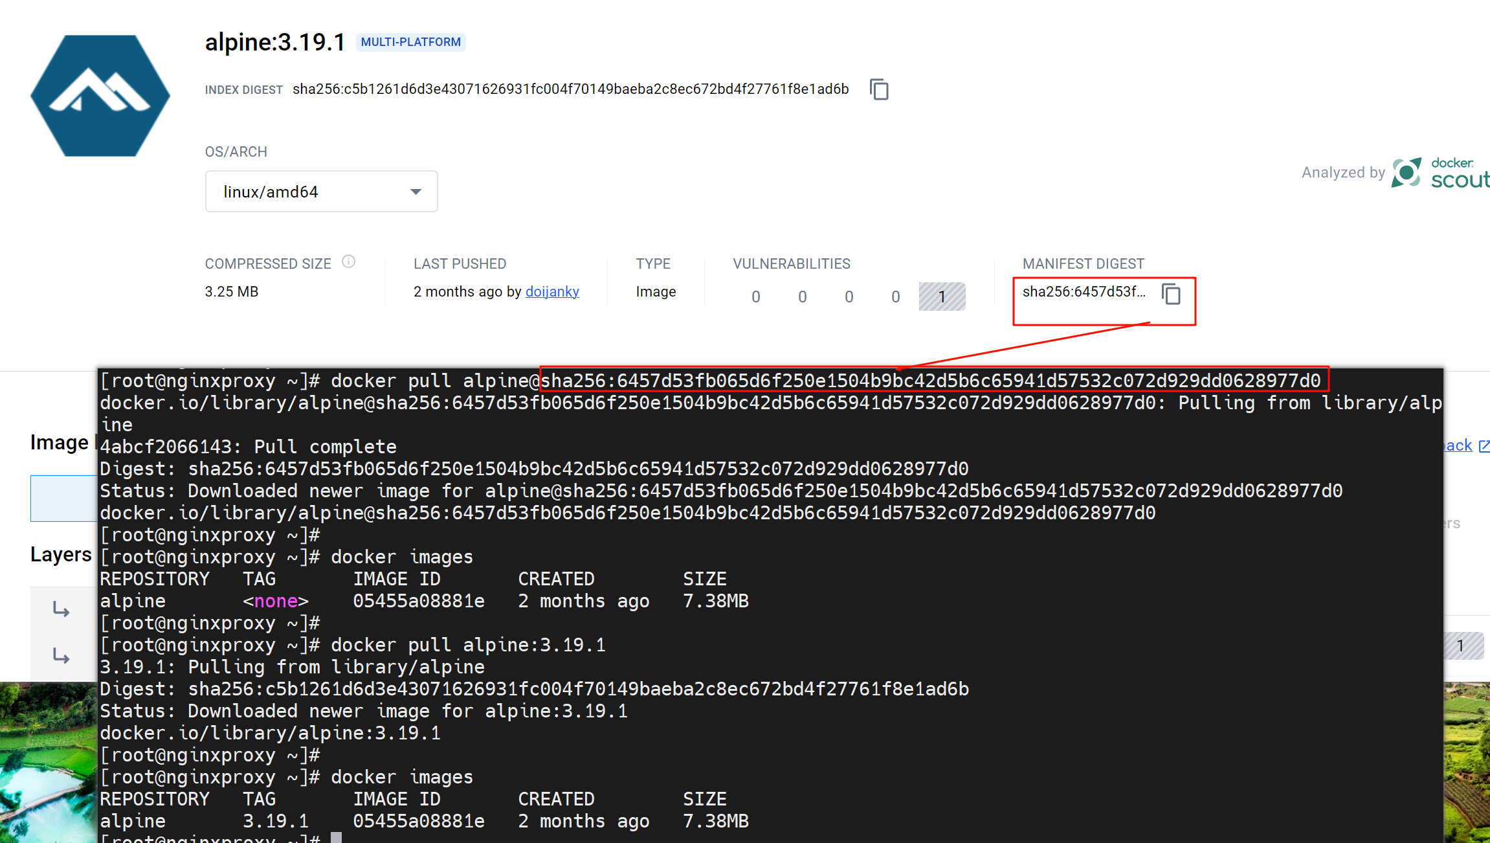Click the Alpine hexagon logo
Image resolution: width=1490 pixels, height=843 pixels.
[100, 96]
